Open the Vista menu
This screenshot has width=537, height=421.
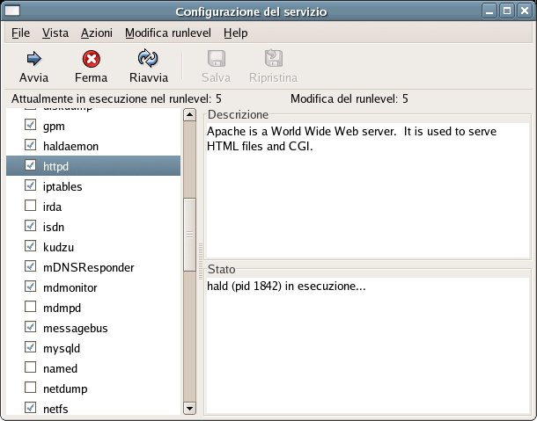coord(55,33)
